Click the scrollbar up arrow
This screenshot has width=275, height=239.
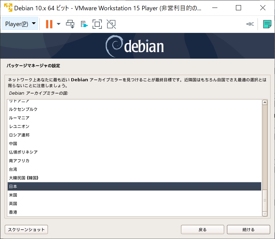tap(265, 103)
